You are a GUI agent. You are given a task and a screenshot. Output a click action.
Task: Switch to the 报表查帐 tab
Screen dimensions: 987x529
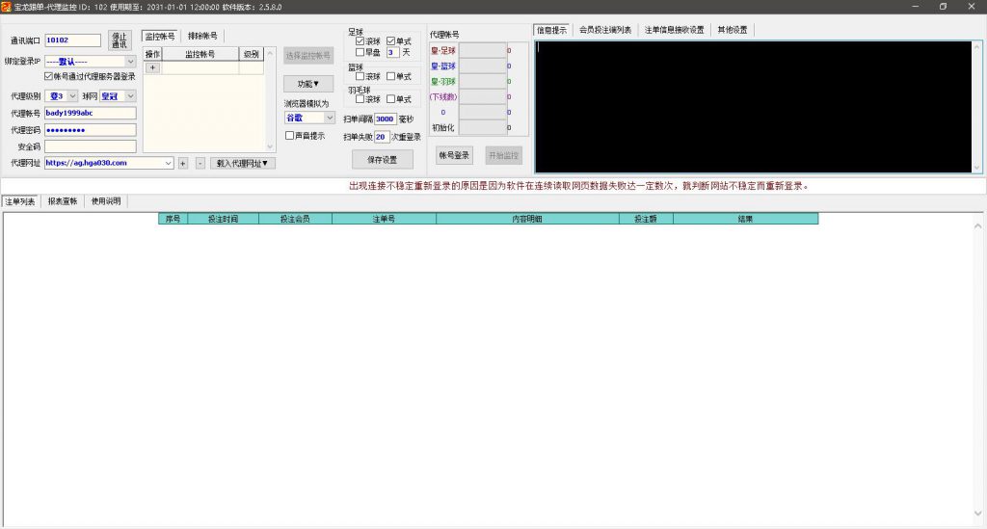pos(63,201)
